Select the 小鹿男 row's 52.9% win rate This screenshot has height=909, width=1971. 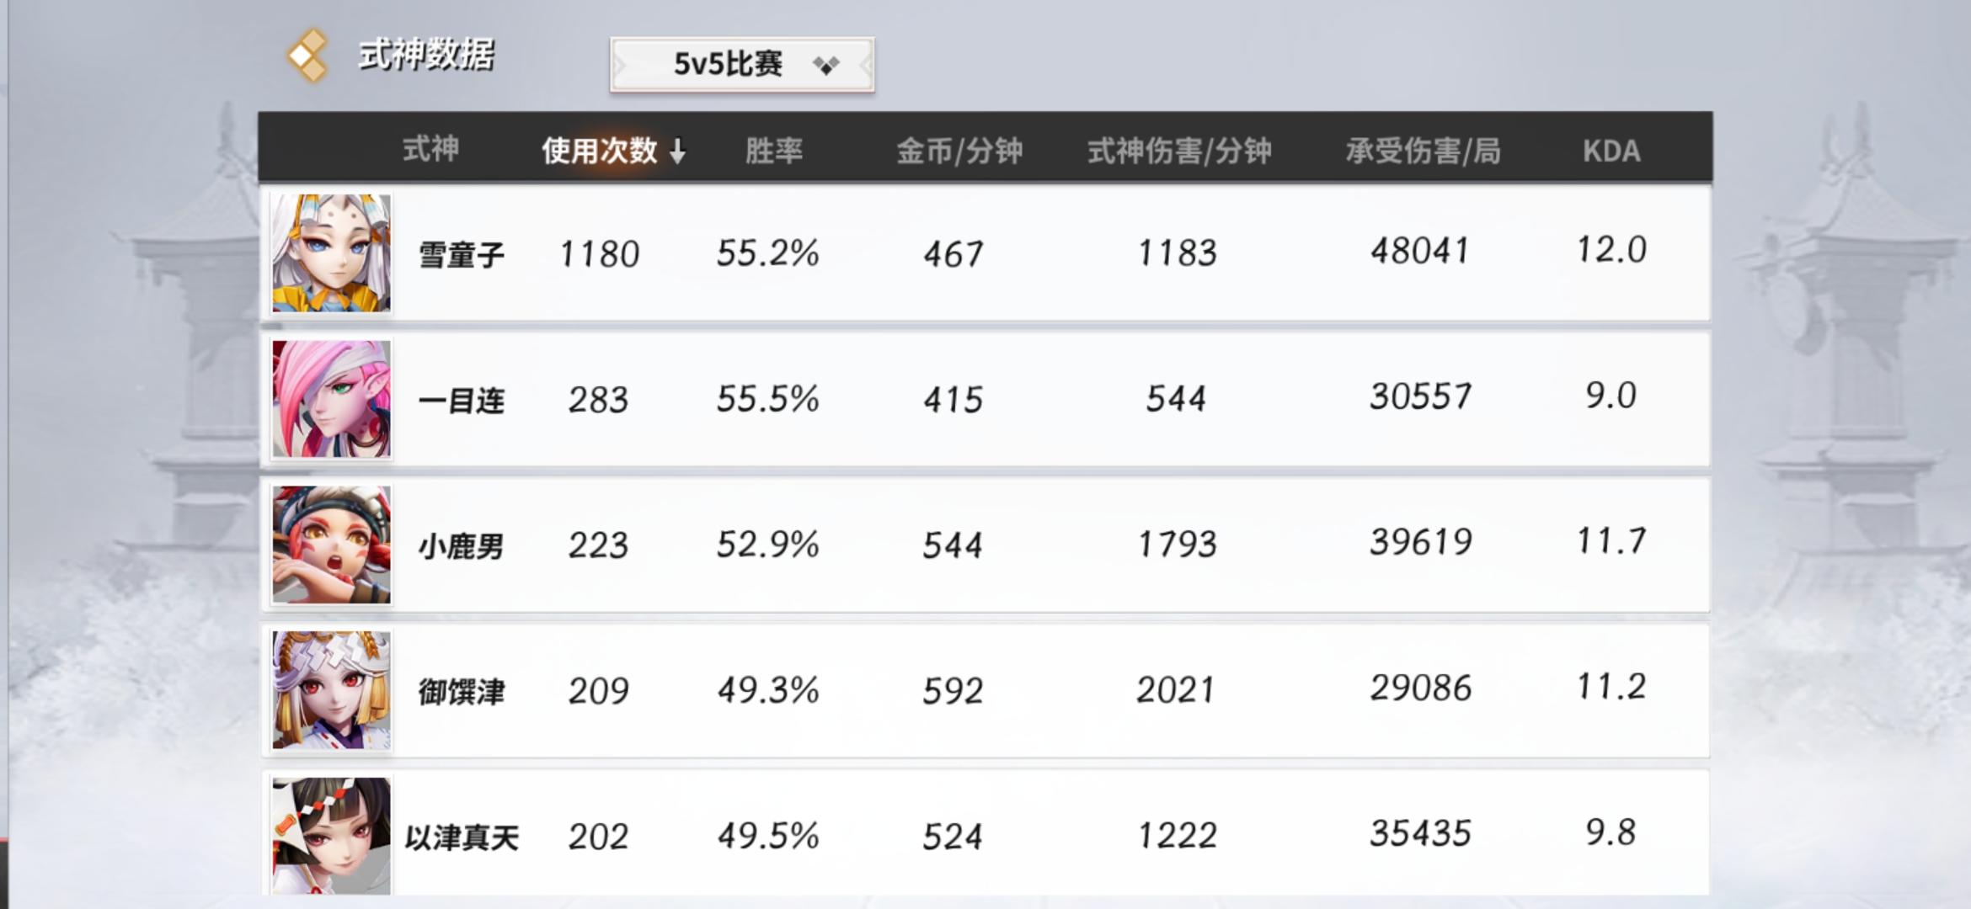(x=767, y=545)
